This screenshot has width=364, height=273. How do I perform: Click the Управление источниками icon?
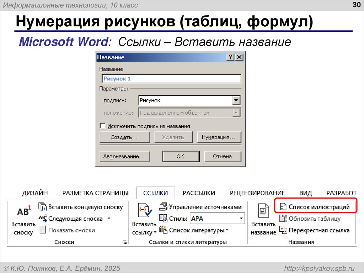[163, 206]
